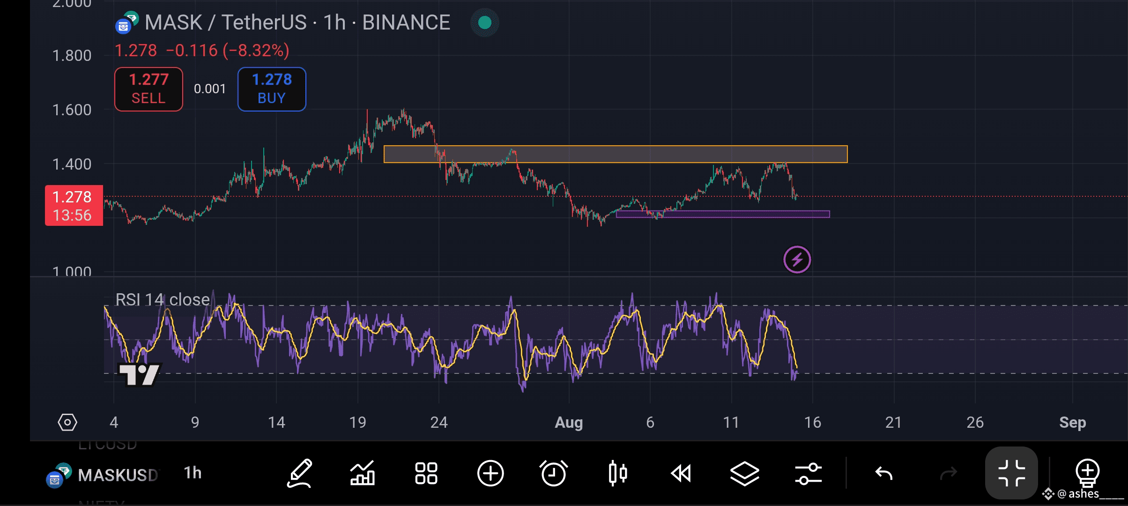This screenshot has height=506, width=1128.
Task: Start bar replay with rewind icon
Action: click(681, 473)
